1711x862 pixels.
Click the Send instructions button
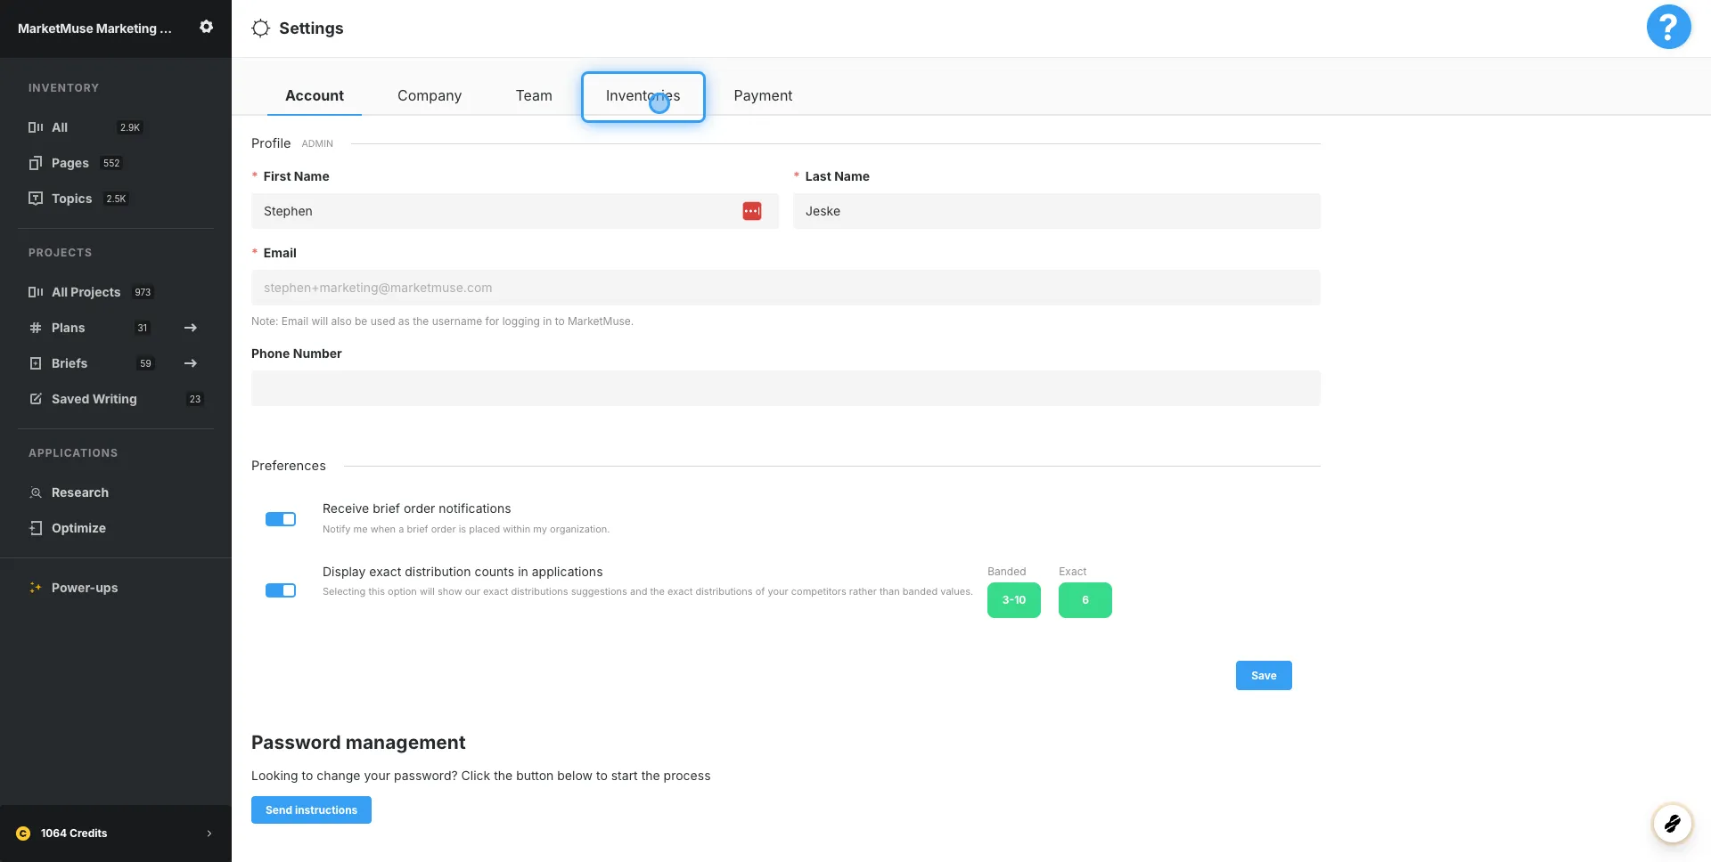(x=311, y=809)
